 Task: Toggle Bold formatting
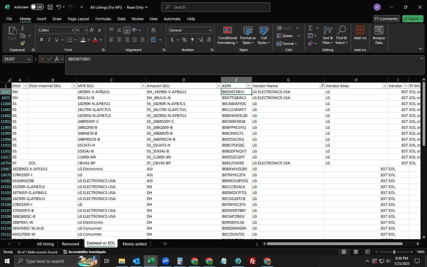point(42,40)
